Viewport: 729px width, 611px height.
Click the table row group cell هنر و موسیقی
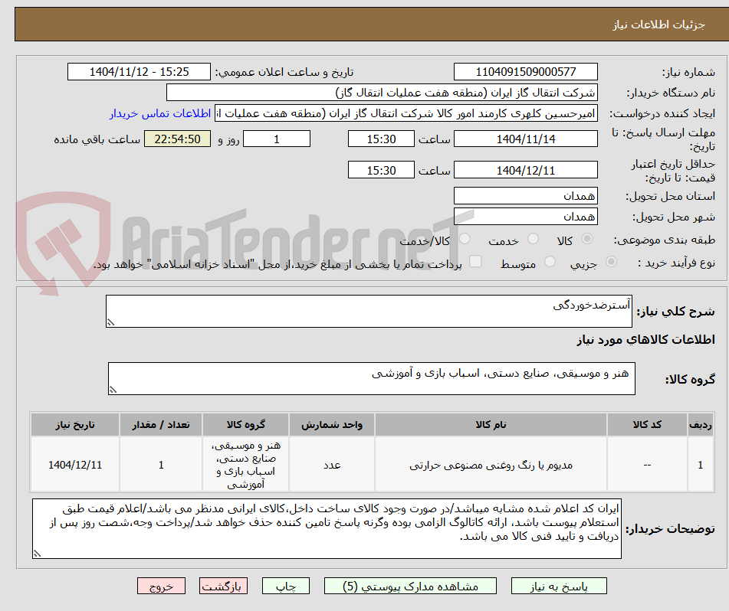(245, 465)
